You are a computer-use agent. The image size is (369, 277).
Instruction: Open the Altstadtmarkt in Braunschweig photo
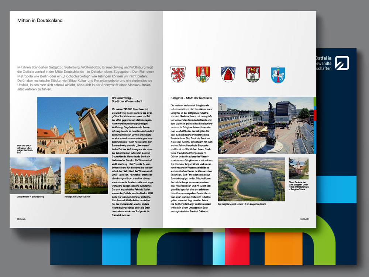click(35, 176)
